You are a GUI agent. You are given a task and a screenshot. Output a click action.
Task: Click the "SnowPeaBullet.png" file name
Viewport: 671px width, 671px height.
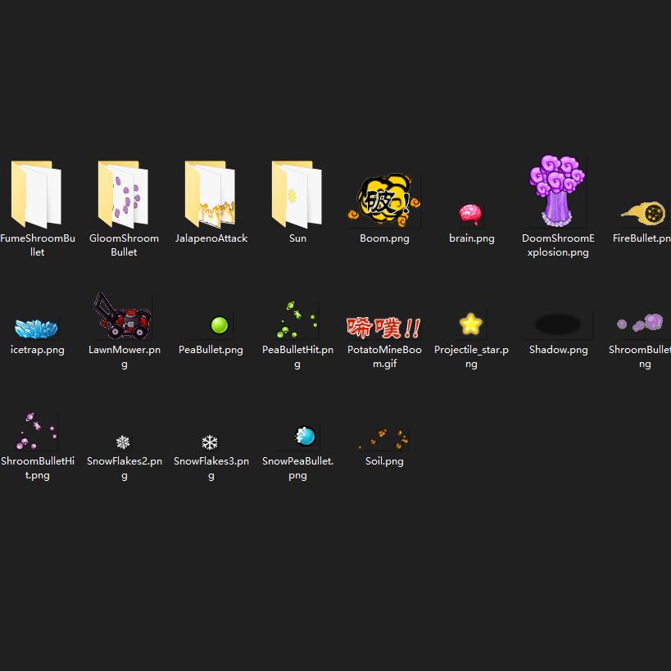[x=297, y=468]
